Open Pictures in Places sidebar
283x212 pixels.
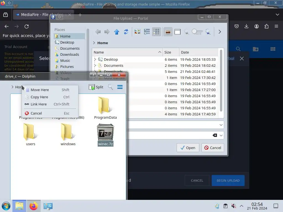69,67
